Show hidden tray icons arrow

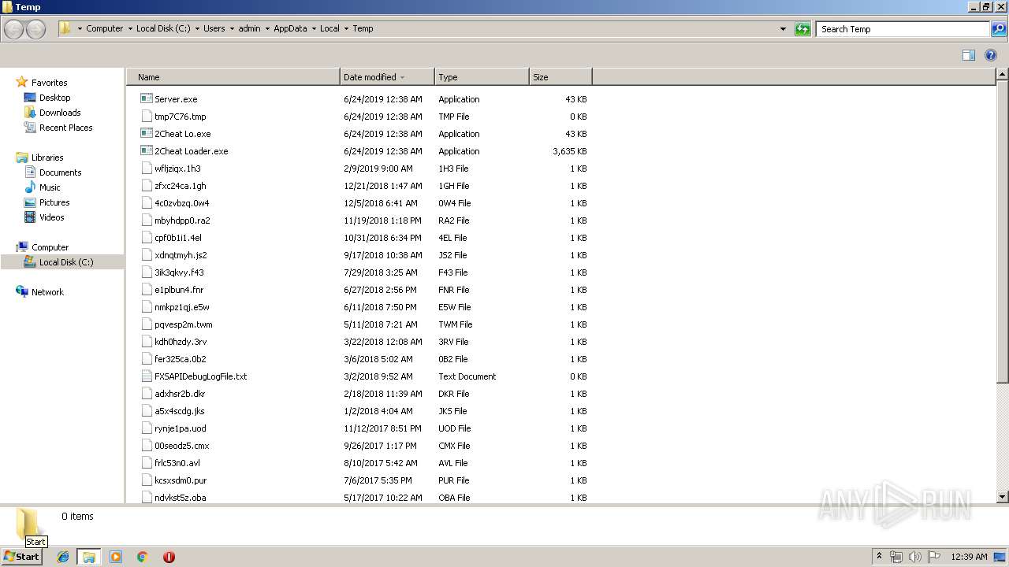click(879, 557)
